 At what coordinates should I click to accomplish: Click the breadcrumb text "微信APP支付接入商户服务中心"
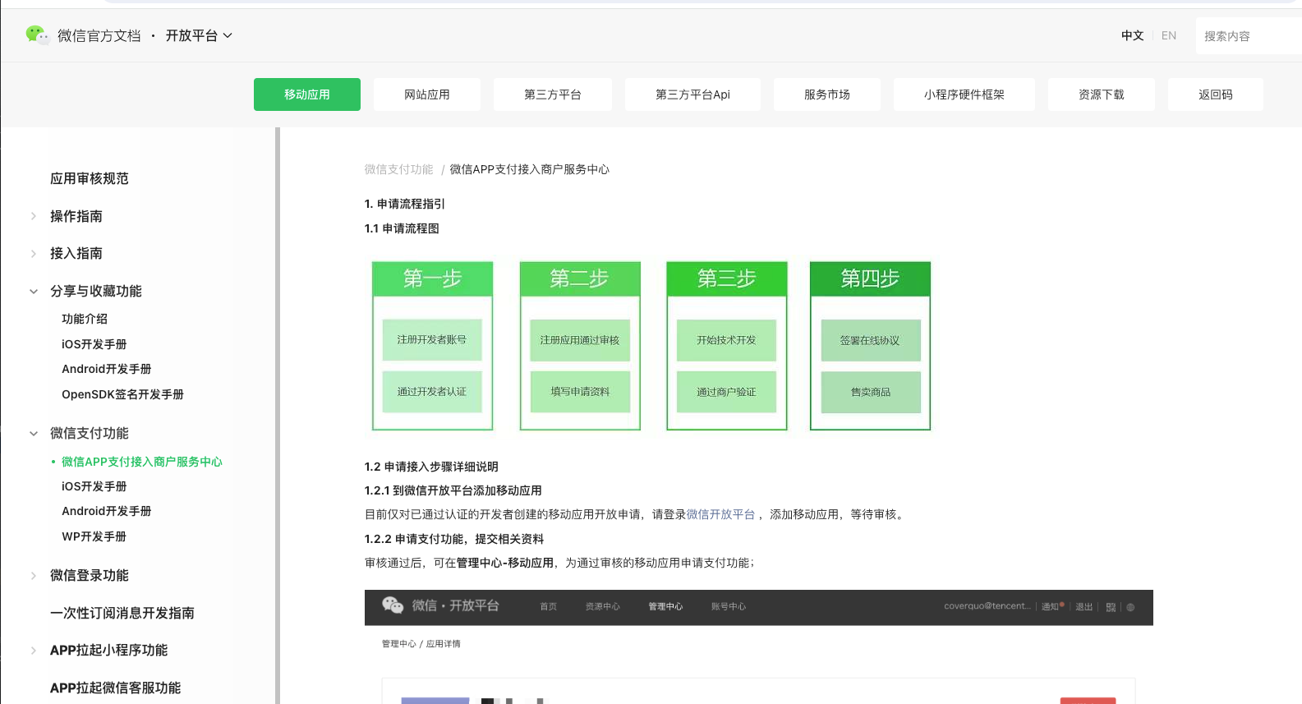tap(530, 169)
